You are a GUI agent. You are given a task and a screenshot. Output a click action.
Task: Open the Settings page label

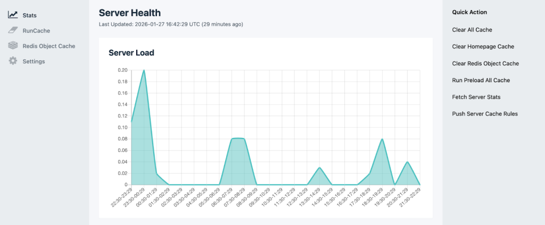click(x=34, y=62)
